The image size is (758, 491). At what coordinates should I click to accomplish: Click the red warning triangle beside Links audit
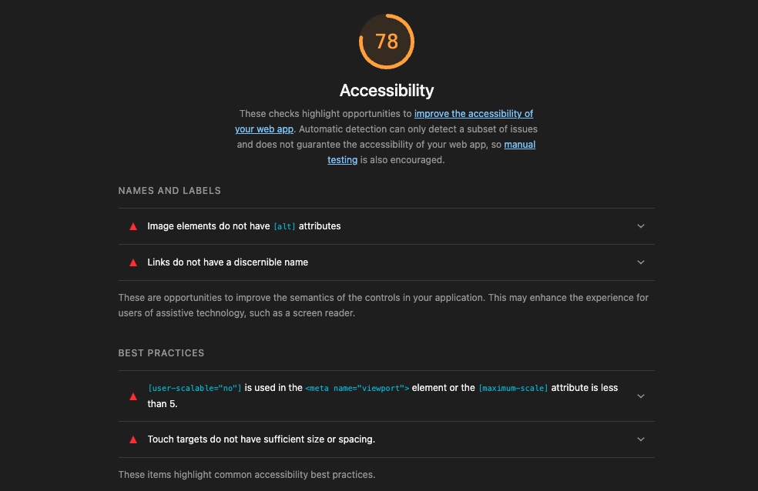(132, 262)
